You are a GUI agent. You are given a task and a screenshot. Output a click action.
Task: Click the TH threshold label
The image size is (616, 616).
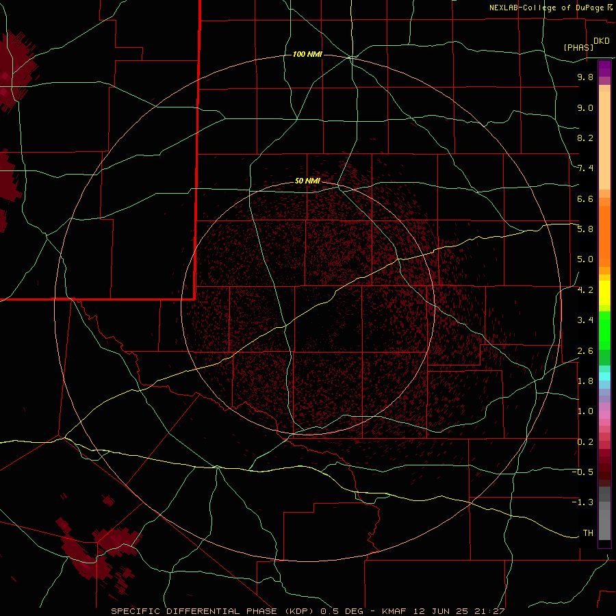click(588, 533)
